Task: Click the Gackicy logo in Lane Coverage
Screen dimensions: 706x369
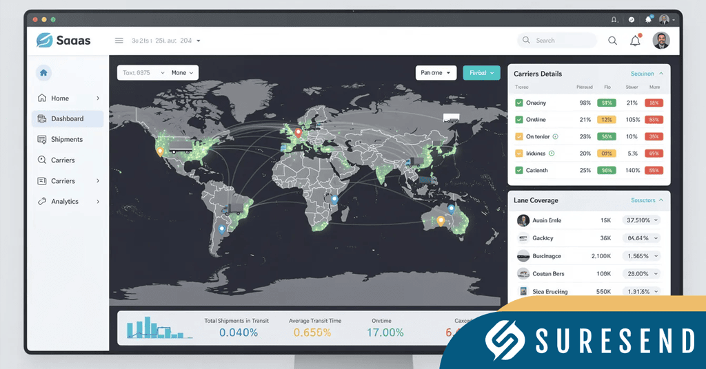Action: [523, 238]
